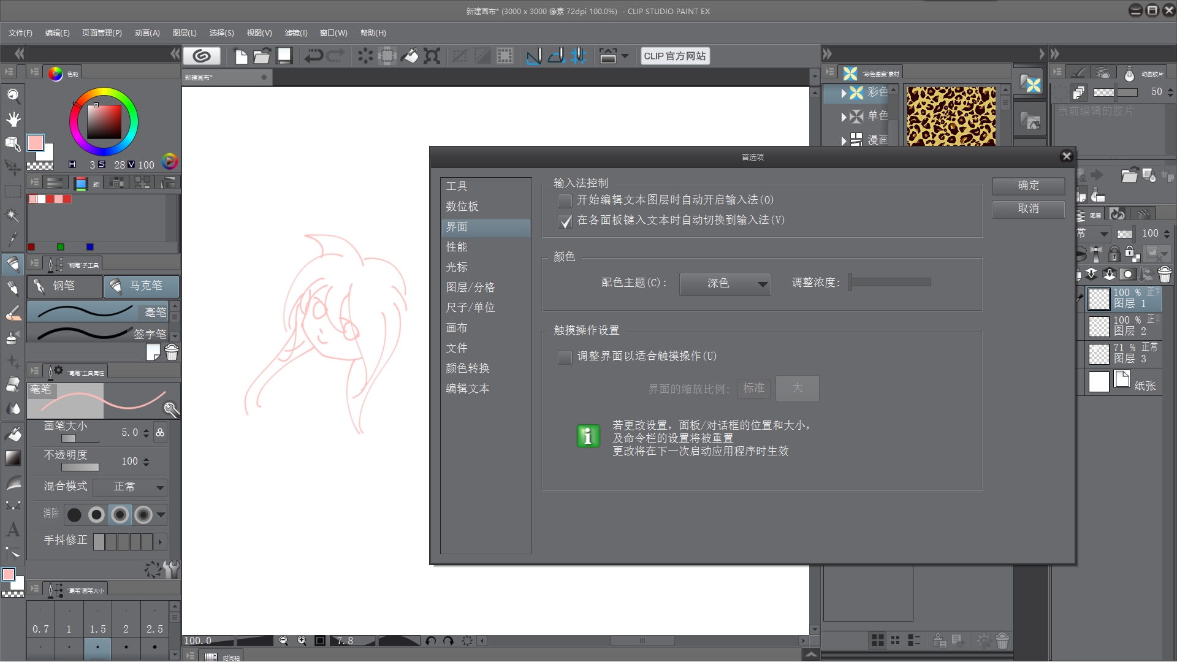Click the Fill bucket toolbar icon

pos(409,56)
